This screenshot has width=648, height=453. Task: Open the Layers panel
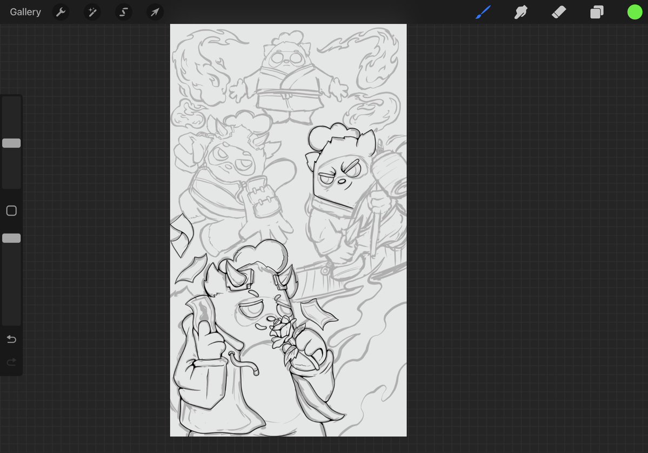[597, 12]
